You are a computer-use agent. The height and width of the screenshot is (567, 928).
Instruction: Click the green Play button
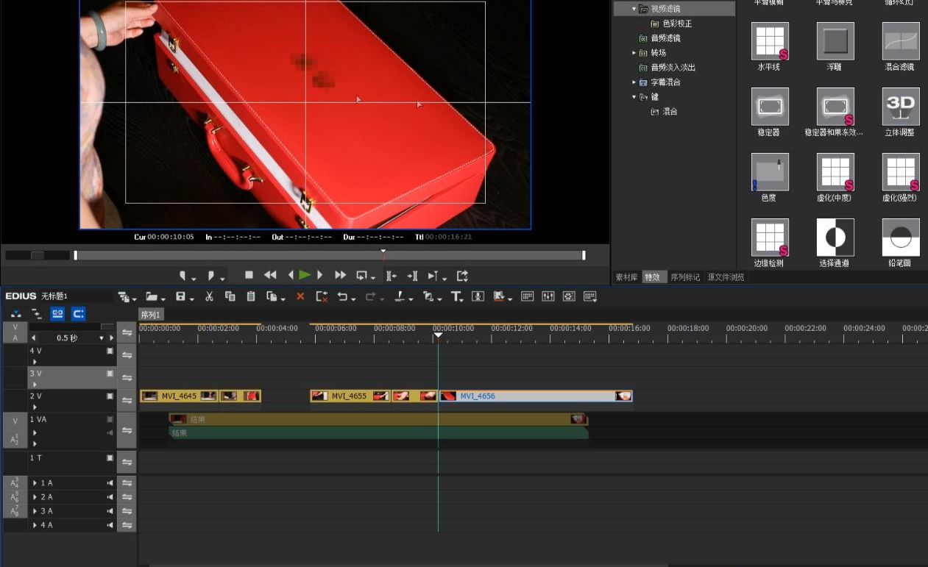(x=305, y=275)
